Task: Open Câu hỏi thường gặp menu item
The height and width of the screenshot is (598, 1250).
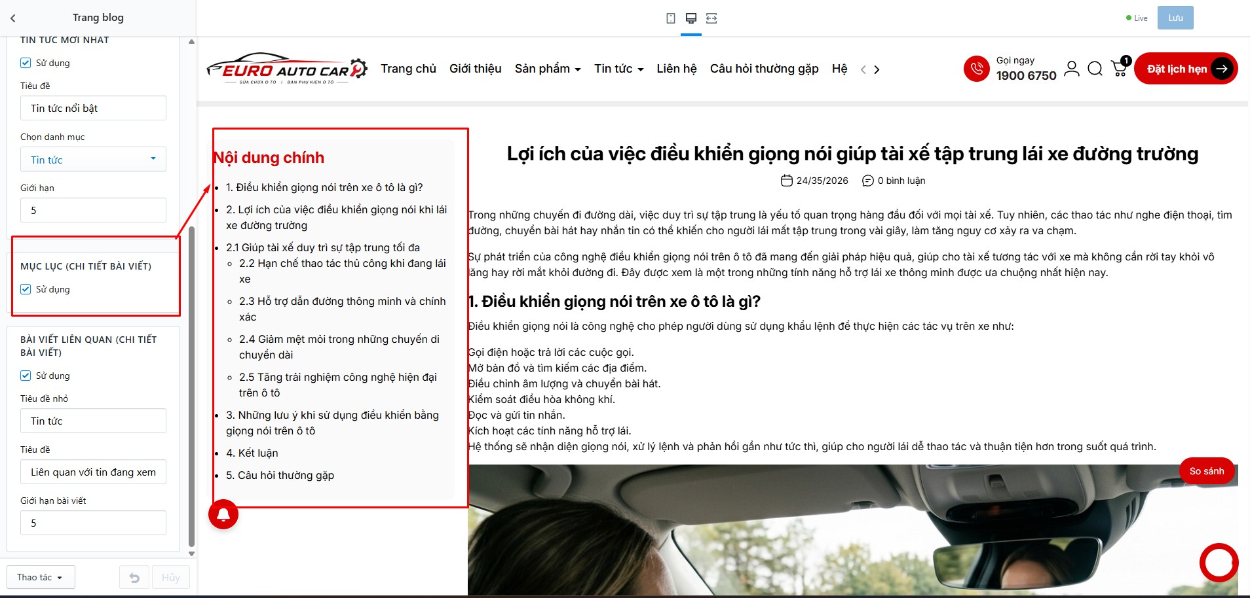Action: (x=765, y=69)
